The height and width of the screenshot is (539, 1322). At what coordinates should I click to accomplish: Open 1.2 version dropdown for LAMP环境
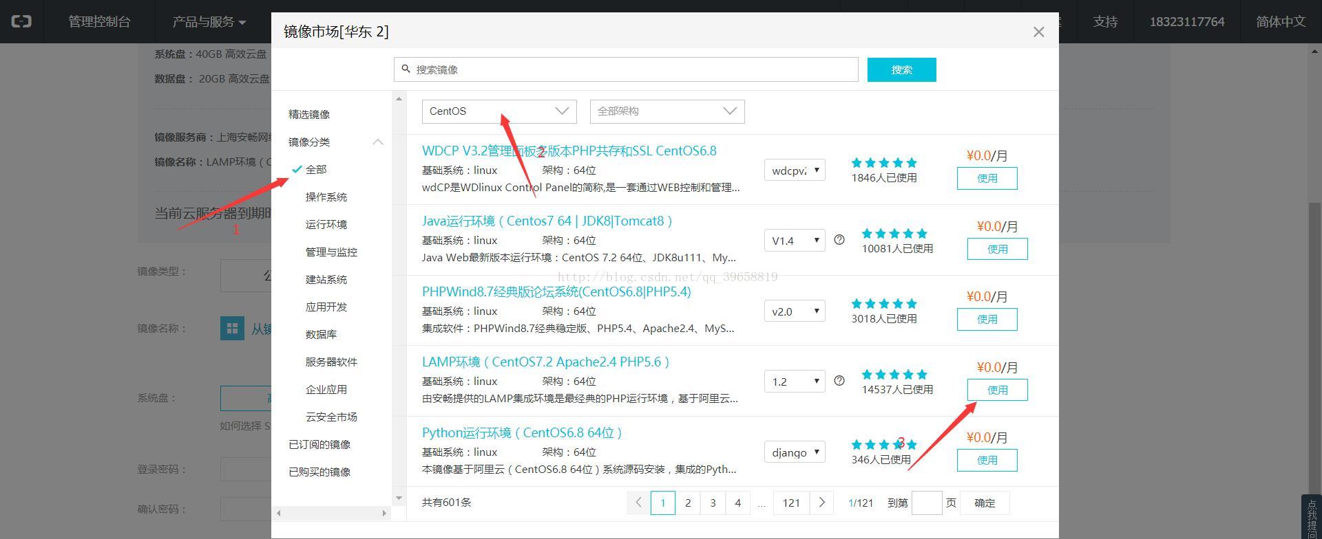(795, 382)
